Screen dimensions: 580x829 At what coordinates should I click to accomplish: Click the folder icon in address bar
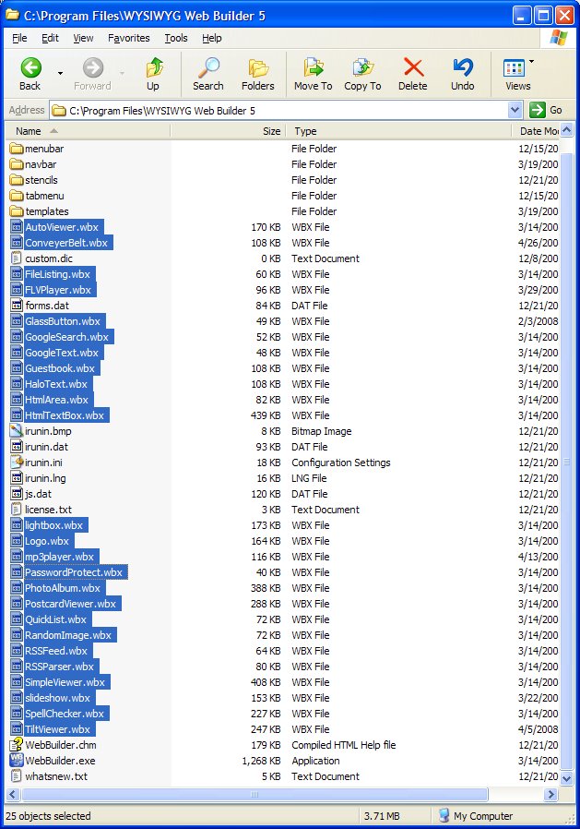(59, 110)
